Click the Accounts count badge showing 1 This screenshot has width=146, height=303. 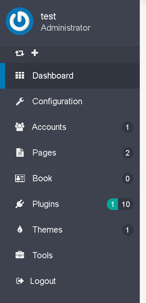coord(127,127)
